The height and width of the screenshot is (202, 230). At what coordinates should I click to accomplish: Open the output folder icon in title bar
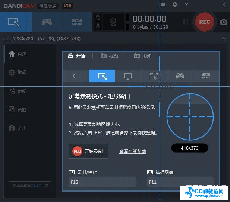pyautogui.click(x=163, y=4)
